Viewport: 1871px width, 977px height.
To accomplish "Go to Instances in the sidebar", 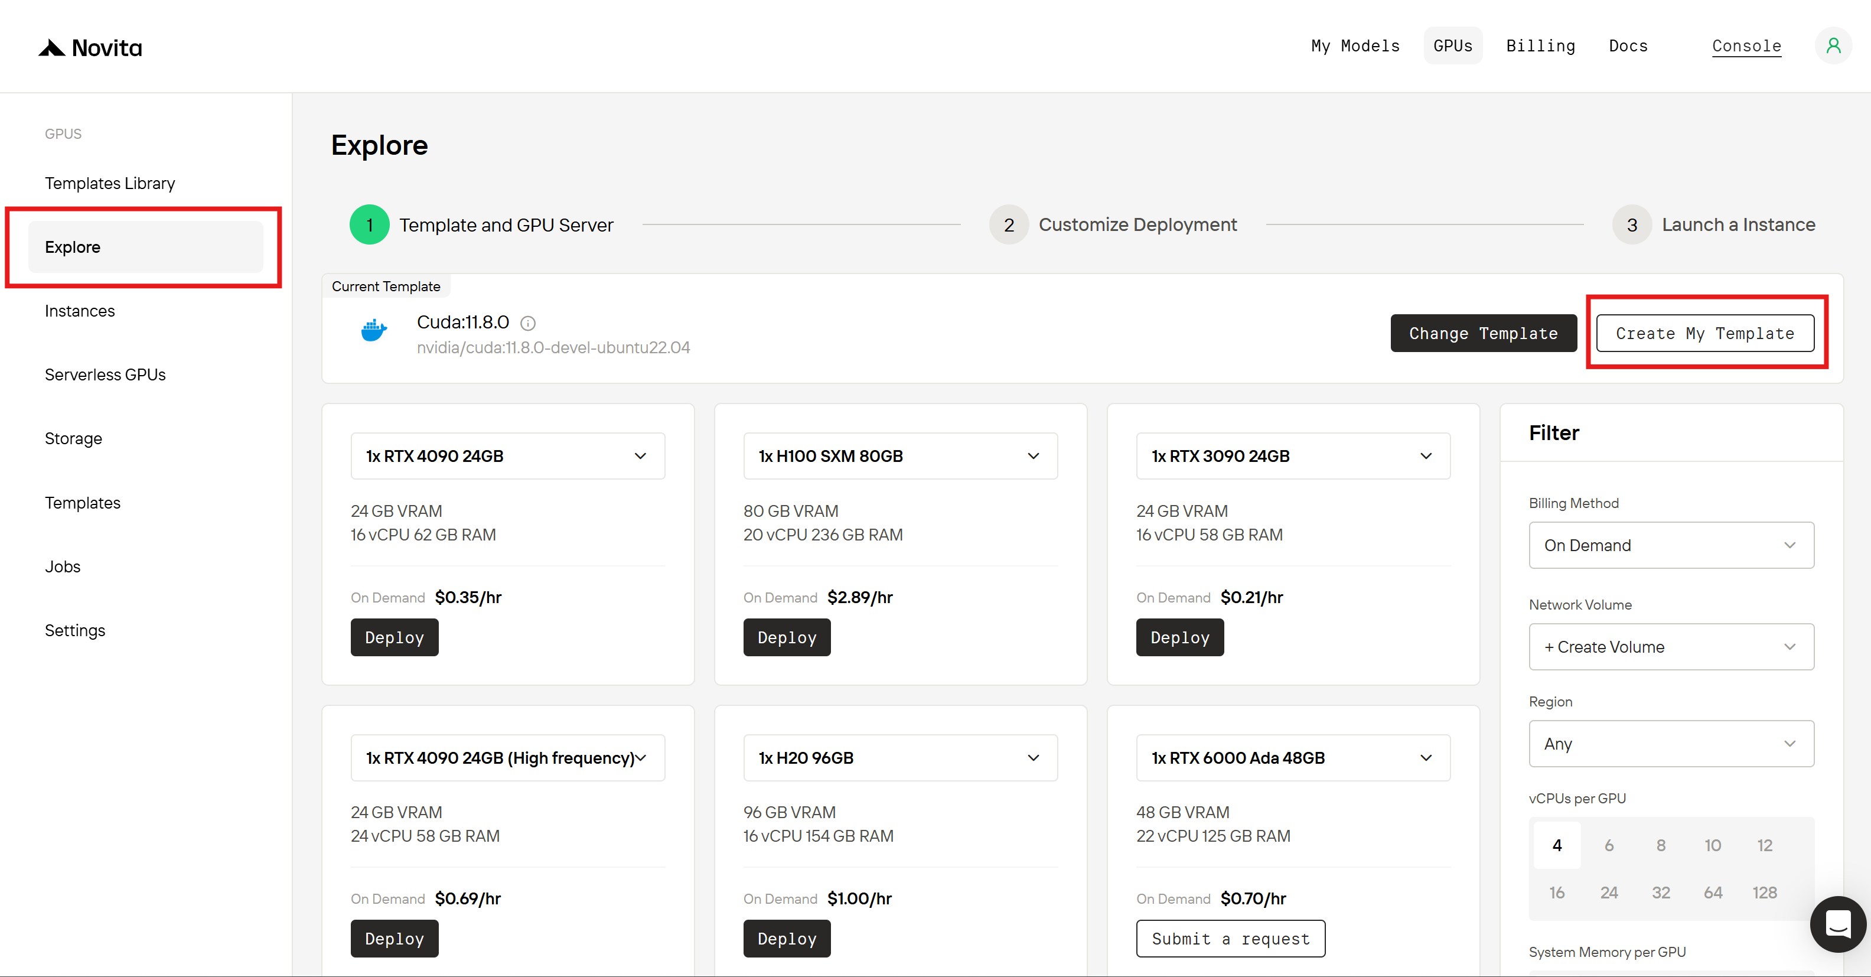I will [80, 311].
